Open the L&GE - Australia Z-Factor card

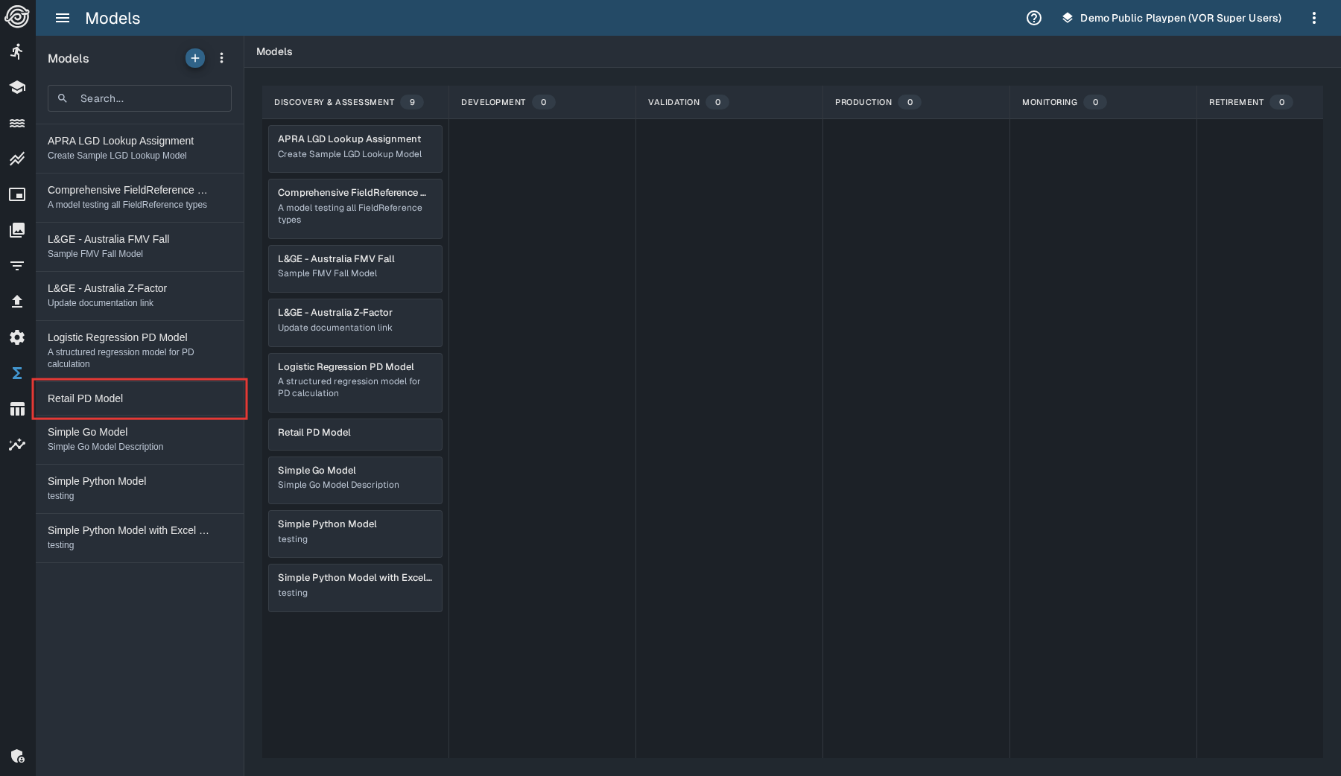coord(355,322)
